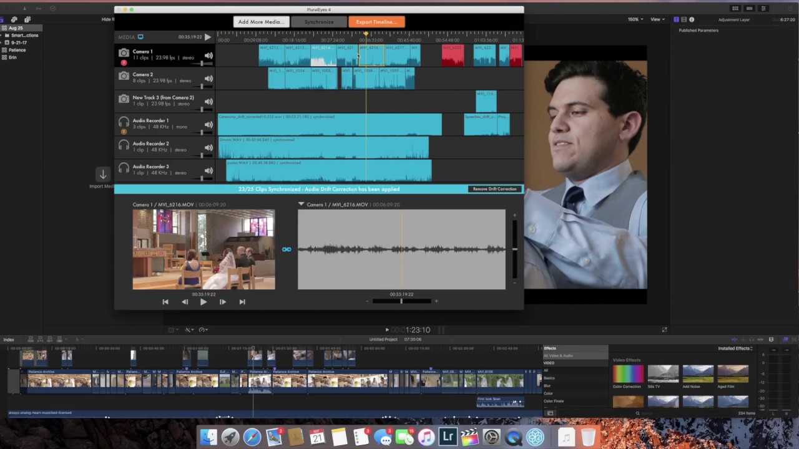799x449 pixels.
Task: Mute the Audio Recorder 2 speaker
Action: point(208,148)
